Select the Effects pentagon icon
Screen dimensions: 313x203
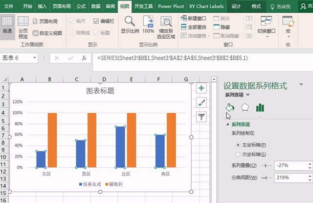[x=245, y=107]
